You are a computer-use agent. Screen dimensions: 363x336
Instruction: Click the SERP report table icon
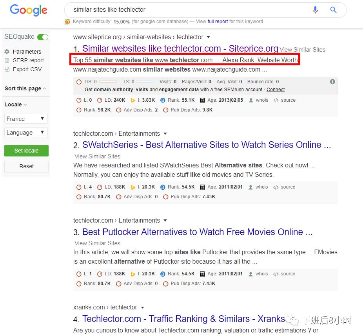pos(7,61)
